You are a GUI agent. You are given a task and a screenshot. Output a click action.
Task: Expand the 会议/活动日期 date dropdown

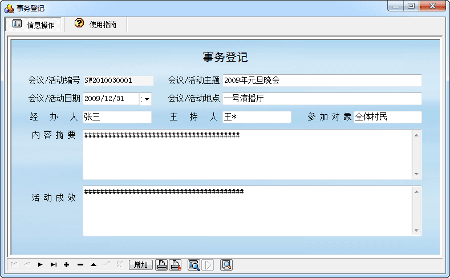(146, 99)
